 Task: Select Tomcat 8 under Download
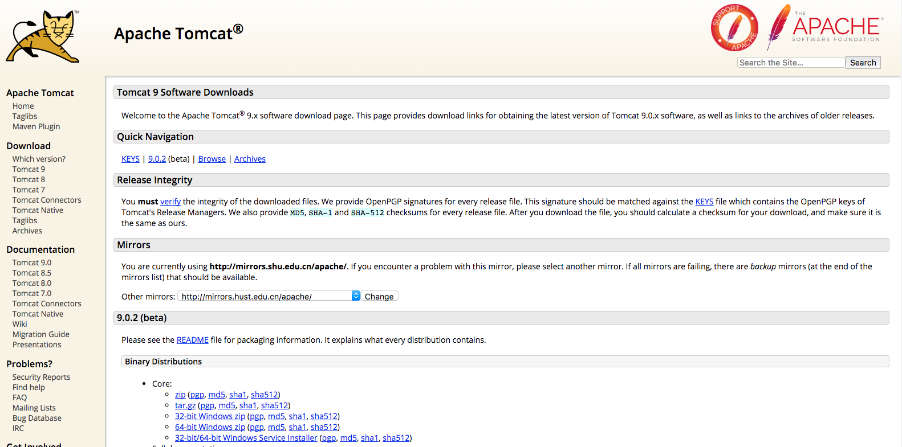pos(29,179)
